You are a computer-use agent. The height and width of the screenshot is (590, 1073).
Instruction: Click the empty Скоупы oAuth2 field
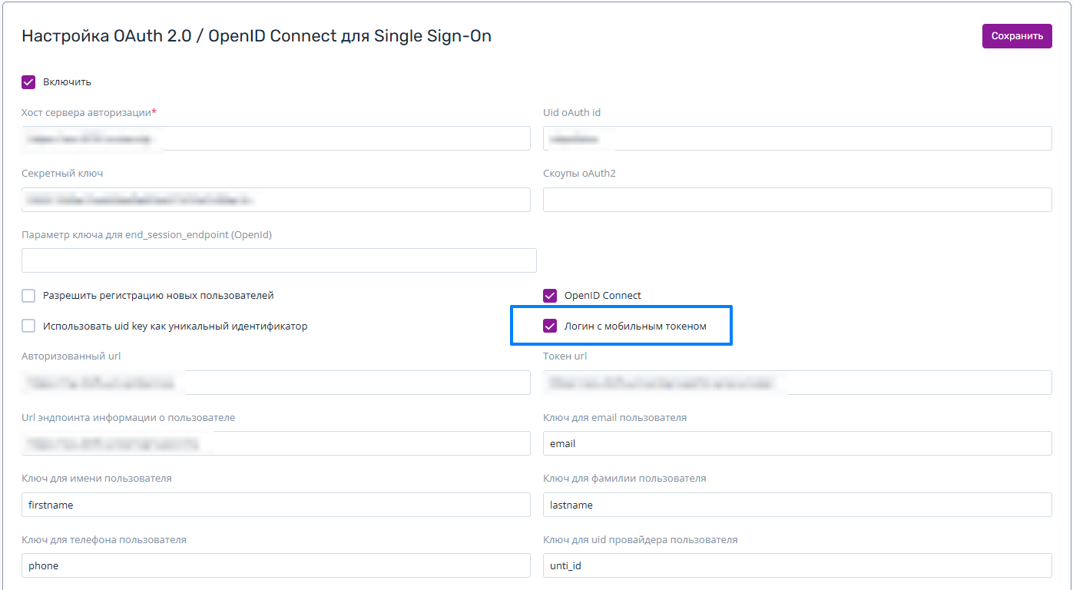[x=796, y=200]
